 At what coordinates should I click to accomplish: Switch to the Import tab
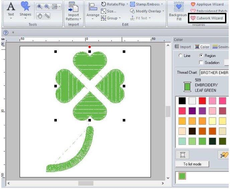[x=183, y=47]
